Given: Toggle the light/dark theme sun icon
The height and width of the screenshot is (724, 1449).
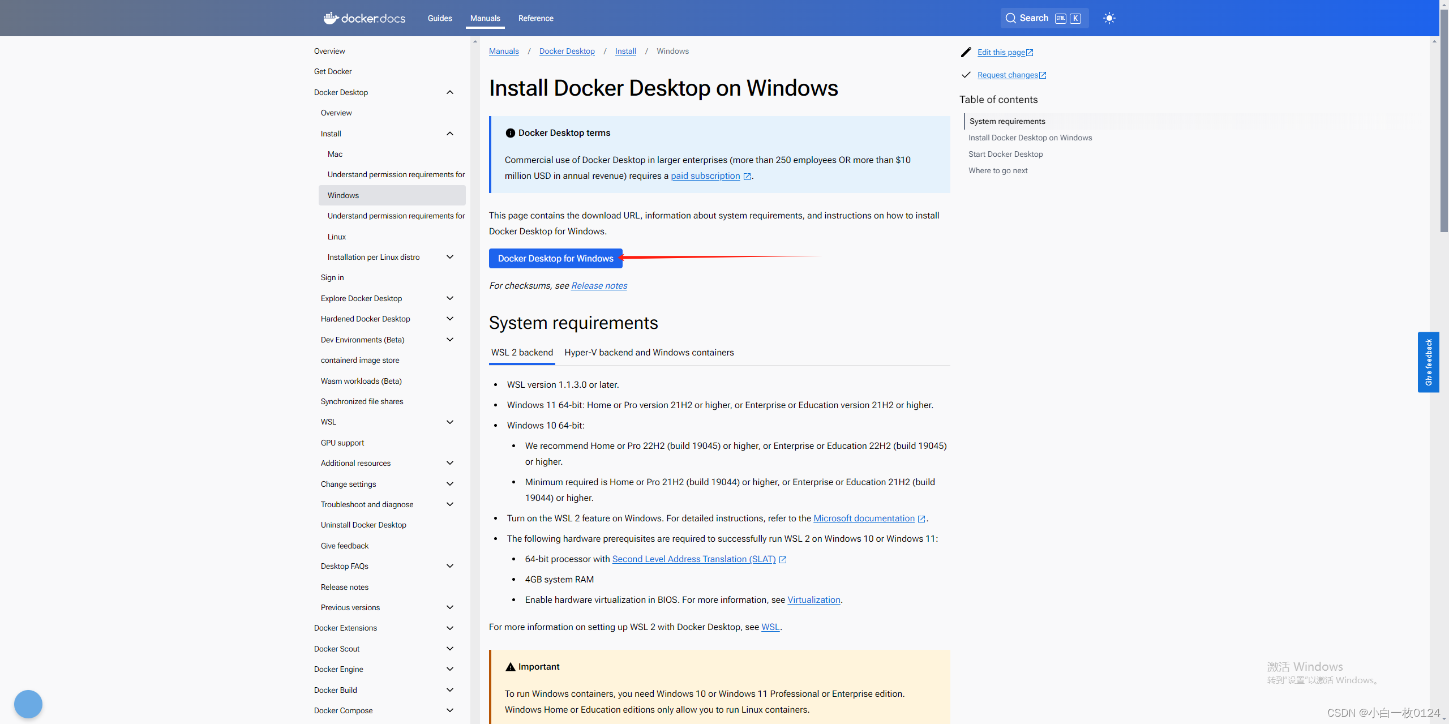Looking at the screenshot, I should (1109, 18).
